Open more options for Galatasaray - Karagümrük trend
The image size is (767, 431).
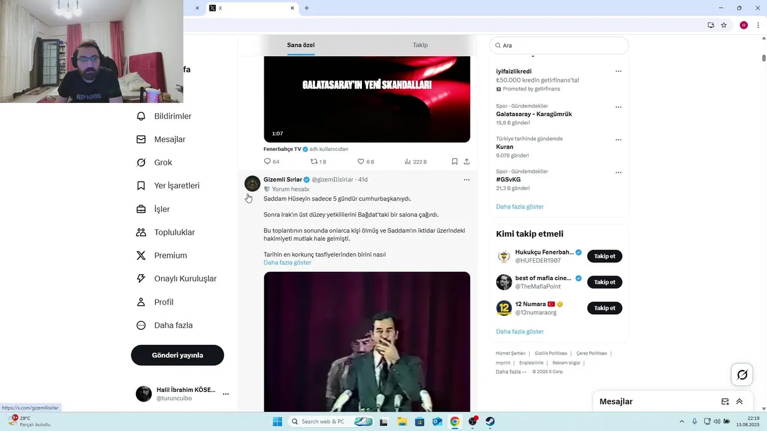(618, 107)
